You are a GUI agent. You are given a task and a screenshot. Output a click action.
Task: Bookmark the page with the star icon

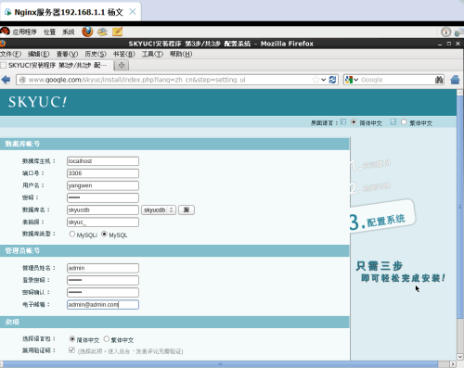coord(316,80)
